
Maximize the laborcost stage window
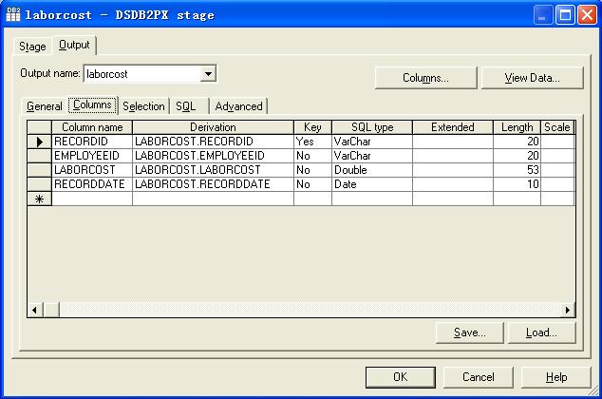point(565,15)
